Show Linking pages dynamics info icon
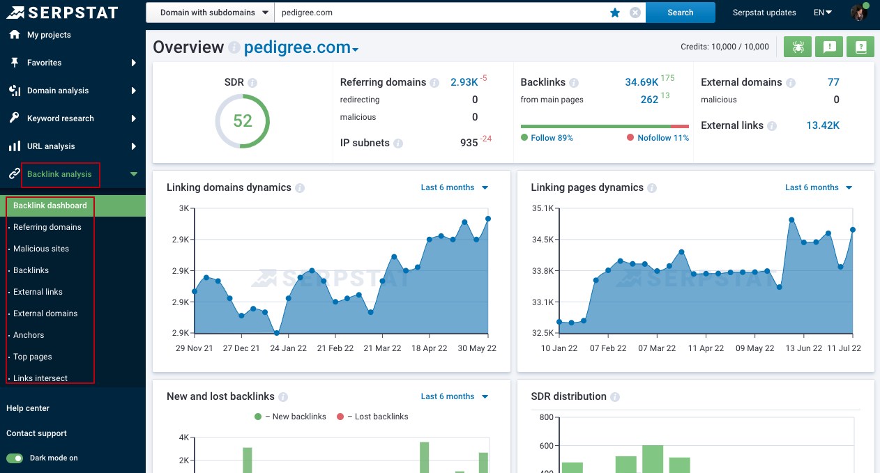The image size is (880, 473). point(652,188)
